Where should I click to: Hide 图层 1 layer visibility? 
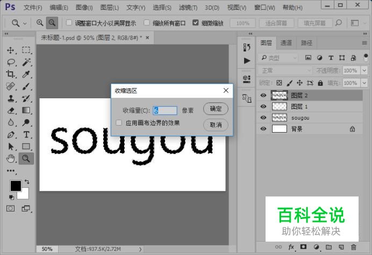click(x=263, y=107)
